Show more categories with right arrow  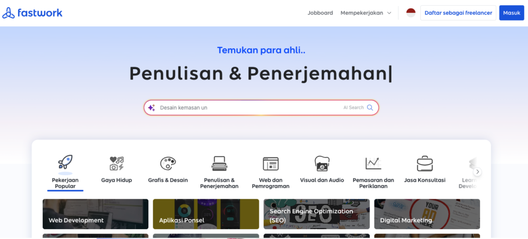(477, 172)
